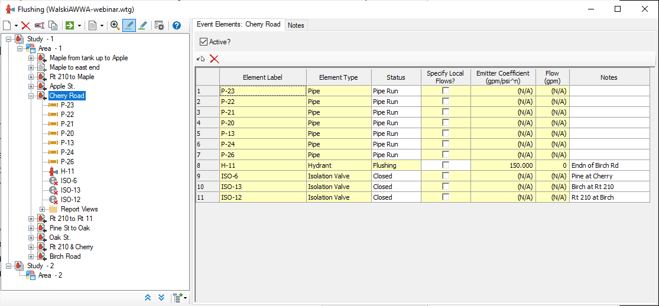Click the P-23 pipe icon in the tree
The width and height of the screenshot is (659, 306).
pyautogui.click(x=53, y=105)
